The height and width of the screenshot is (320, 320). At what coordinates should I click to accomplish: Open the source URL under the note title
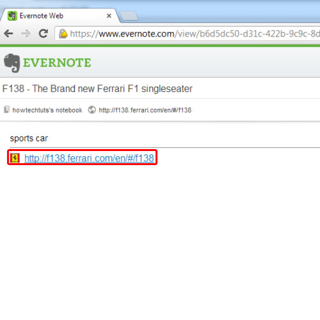(x=145, y=110)
